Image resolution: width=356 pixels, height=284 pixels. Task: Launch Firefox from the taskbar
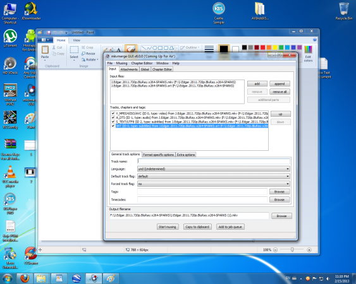pyautogui.click(x=25, y=278)
